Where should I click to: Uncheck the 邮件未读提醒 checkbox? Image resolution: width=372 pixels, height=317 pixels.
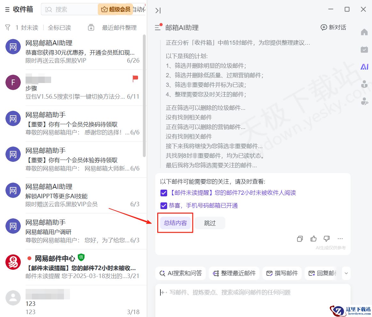point(164,193)
